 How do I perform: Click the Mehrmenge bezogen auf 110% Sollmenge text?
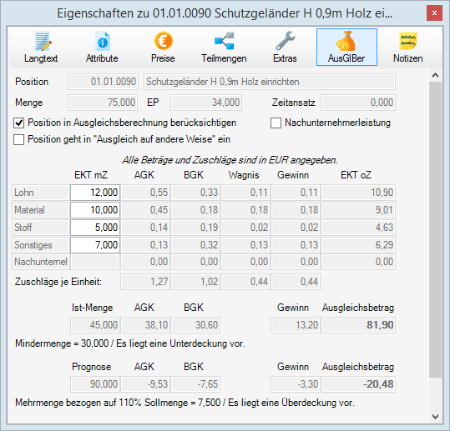click(185, 403)
